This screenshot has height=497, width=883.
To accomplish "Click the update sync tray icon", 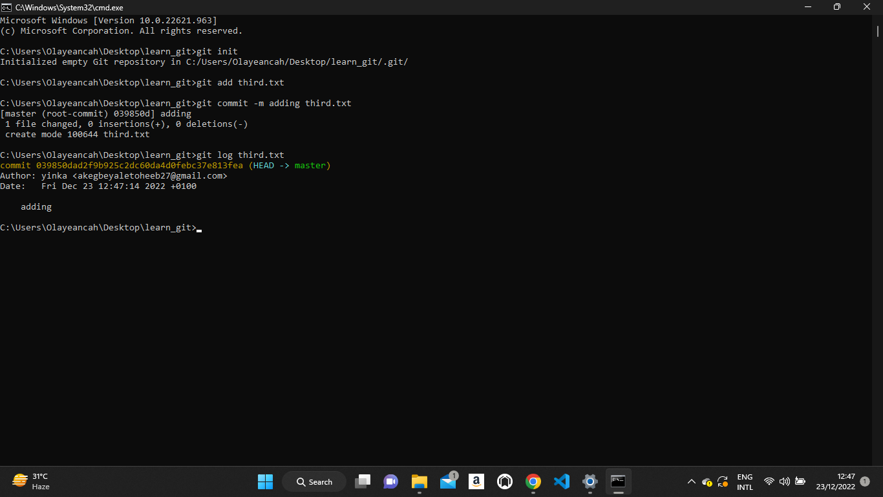I will 723,481.
